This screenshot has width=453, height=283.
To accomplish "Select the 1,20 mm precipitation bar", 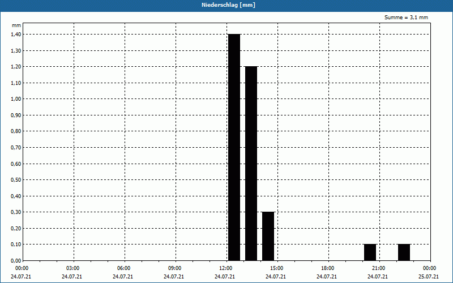I will pyautogui.click(x=251, y=164).
